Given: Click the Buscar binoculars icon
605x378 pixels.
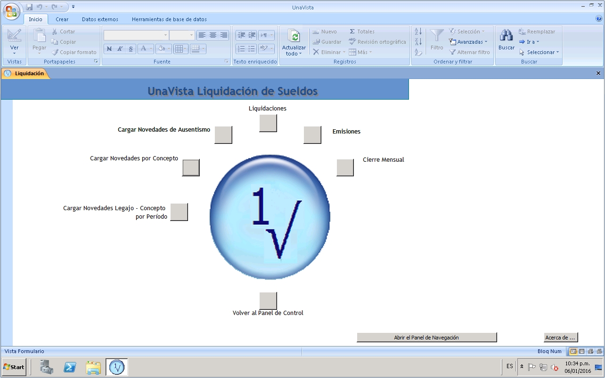Looking at the screenshot, I should click(507, 36).
